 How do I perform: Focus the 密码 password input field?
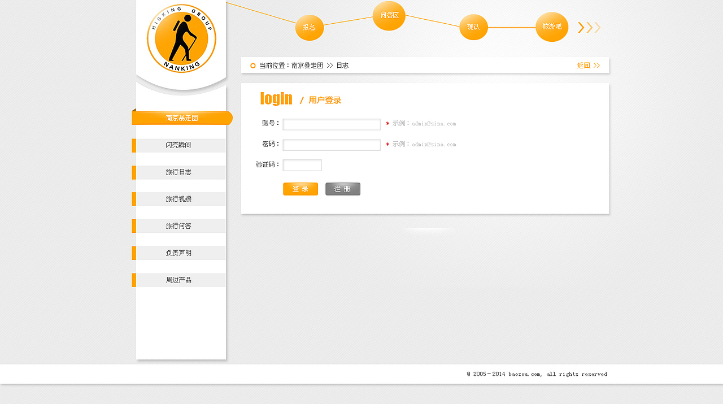coord(332,145)
